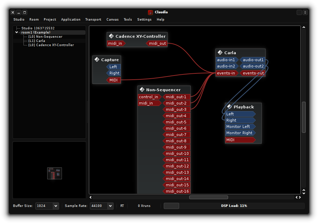Image resolution: width=318 pixels, height=223 pixels.
Task: Click the vertical scrollbar up arrow
Action: (x=304, y=27)
